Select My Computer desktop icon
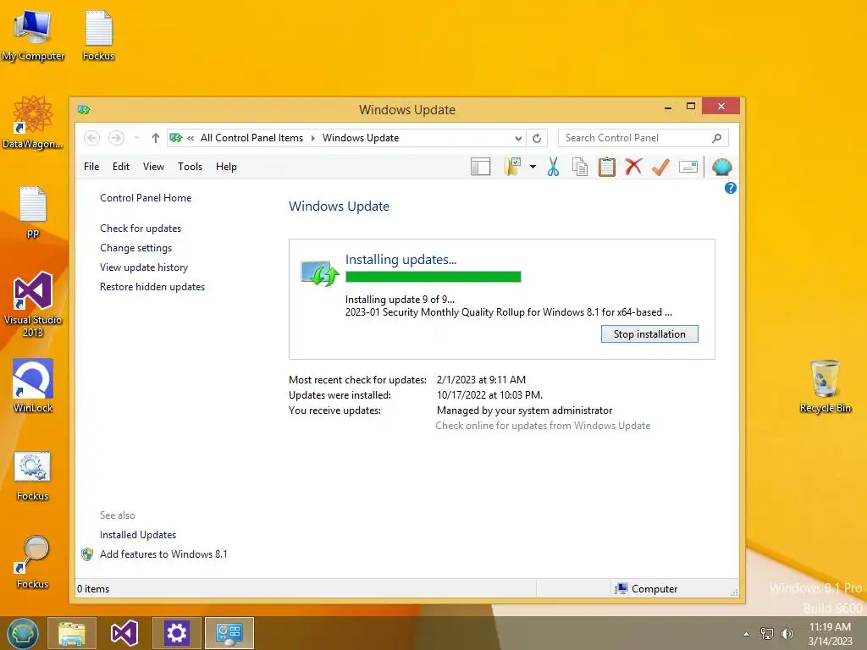The width and height of the screenshot is (867, 650). click(33, 36)
